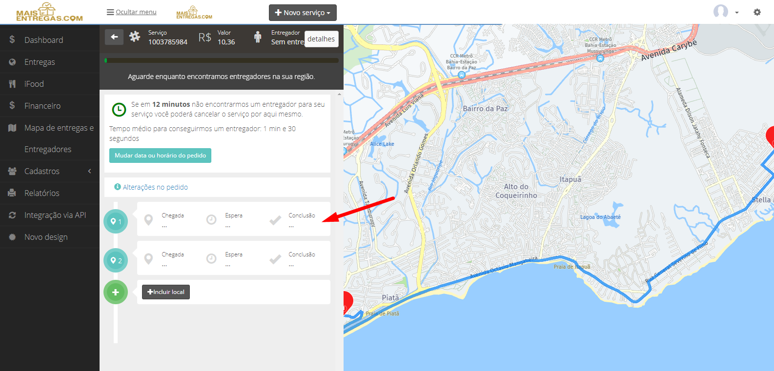Click the Relatórios printer icon

pyautogui.click(x=12, y=193)
